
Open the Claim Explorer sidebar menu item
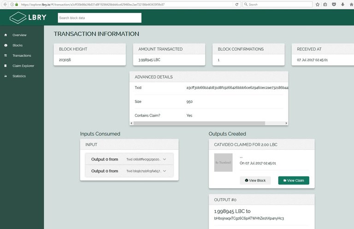tap(23, 66)
